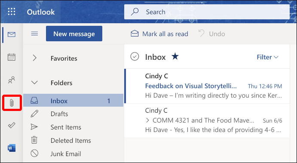This screenshot has height=163, width=297.
Task: Click the Junk Email blocked icon
Action: [x=34, y=154]
